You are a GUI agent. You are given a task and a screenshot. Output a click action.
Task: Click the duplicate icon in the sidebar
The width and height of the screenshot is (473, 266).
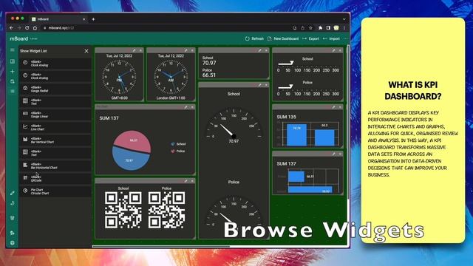(x=13, y=81)
